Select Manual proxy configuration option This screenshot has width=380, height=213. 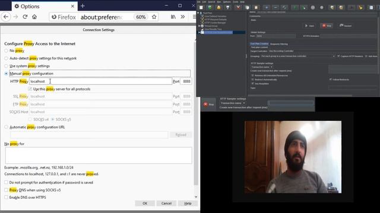click(6, 73)
